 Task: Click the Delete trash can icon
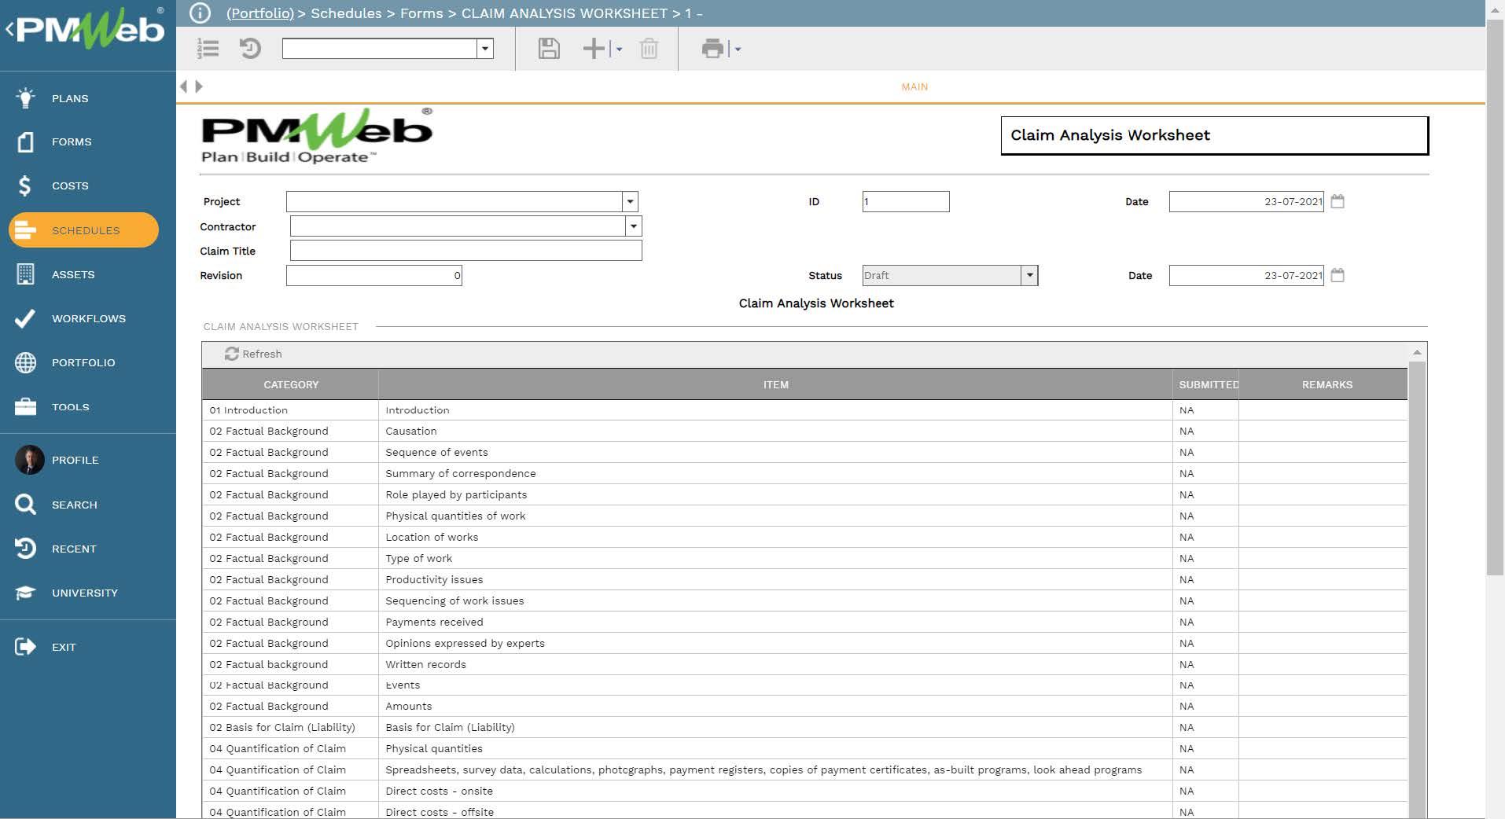click(649, 49)
